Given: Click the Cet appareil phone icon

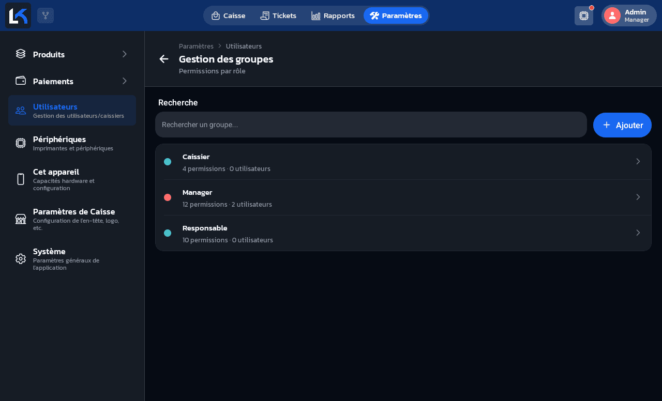Looking at the screenshot, I should coord(21,179).
